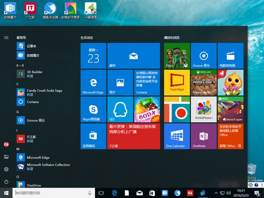Image resolution: width=264 pixels, height=198 pixels.
Task: Open the 软媒软件管家 desktop shortcut
Action: (x=70, y=11)
